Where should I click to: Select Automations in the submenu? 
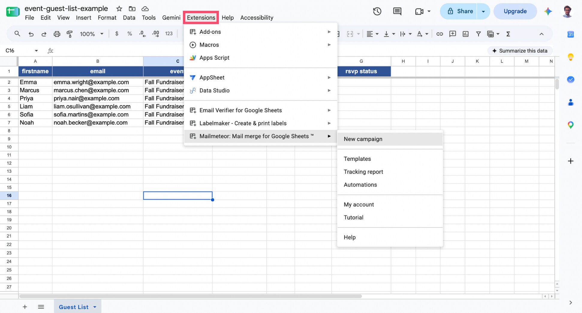tap(390, 185)
